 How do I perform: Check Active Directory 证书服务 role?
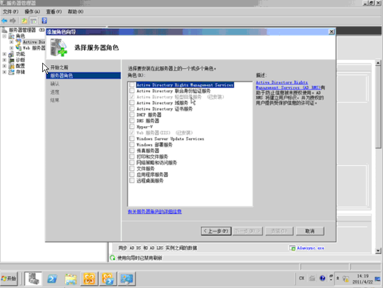coord(132,108)
